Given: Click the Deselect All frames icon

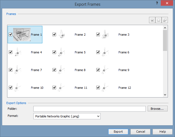Looking at the screenshot, I should 159,20.
